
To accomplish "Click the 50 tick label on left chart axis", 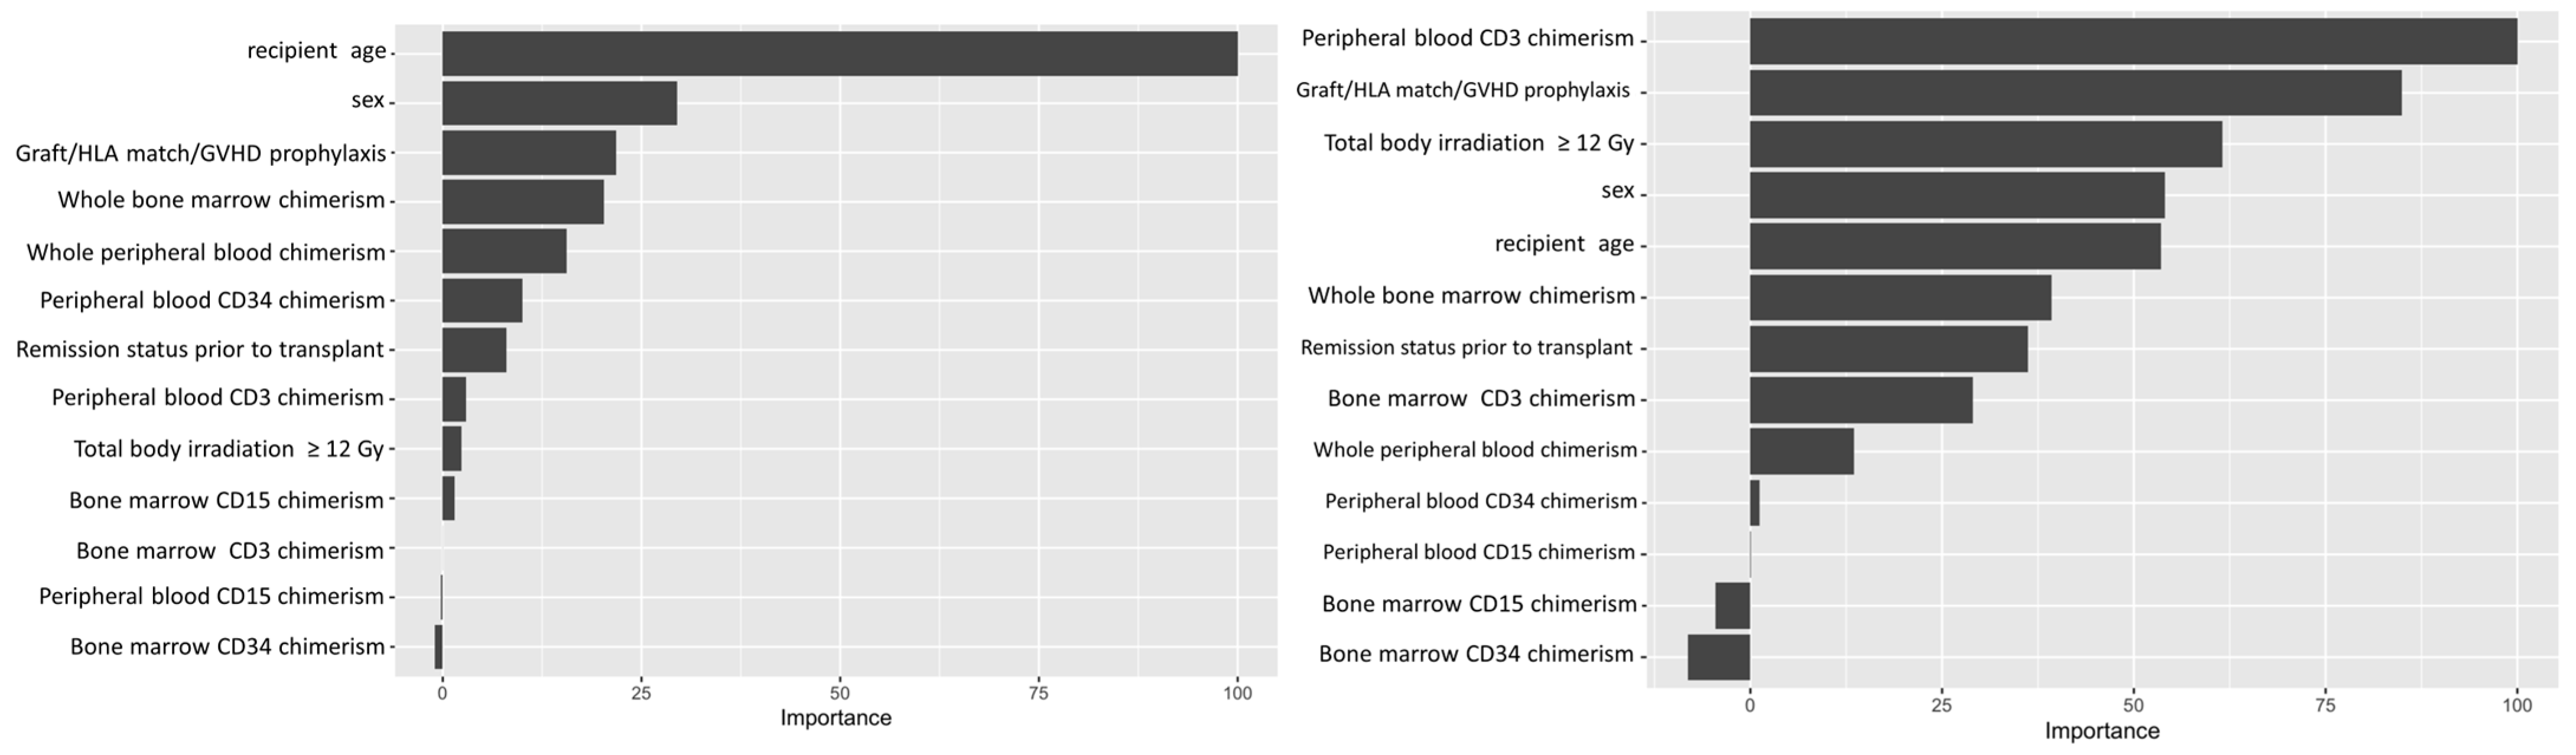I will pos(840,693).
